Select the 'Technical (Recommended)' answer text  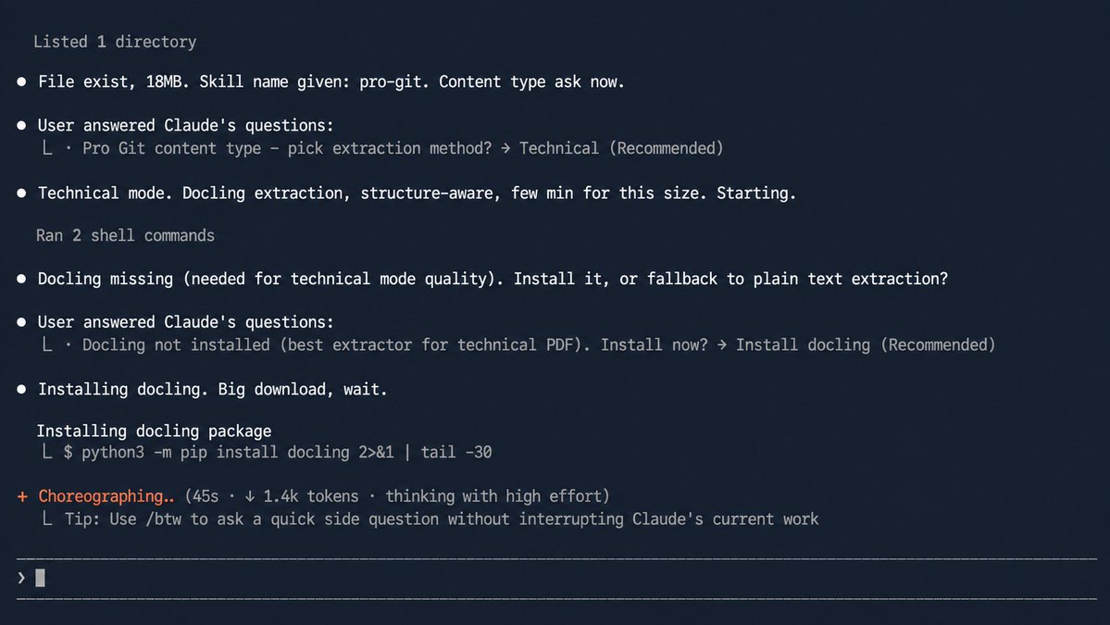[x=621, y=149]
